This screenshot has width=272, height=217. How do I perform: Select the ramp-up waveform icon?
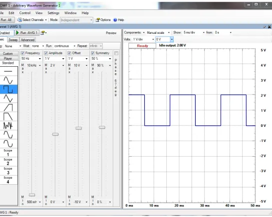coord(8,108)
